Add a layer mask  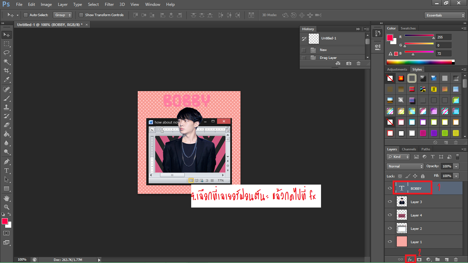(419, 260)
